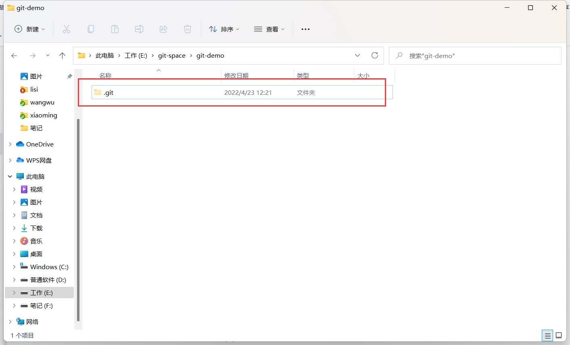
Task: Switch to large icons view in status bar
Action: coord(559,335)
